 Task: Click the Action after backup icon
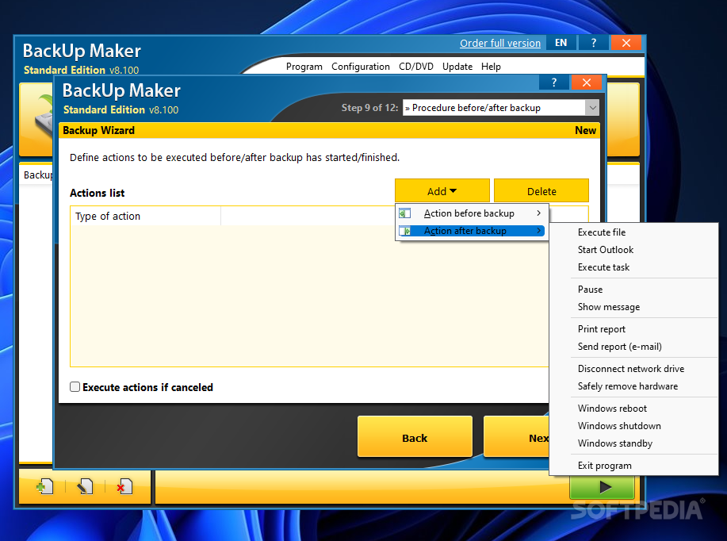click(x=405, y=231)
